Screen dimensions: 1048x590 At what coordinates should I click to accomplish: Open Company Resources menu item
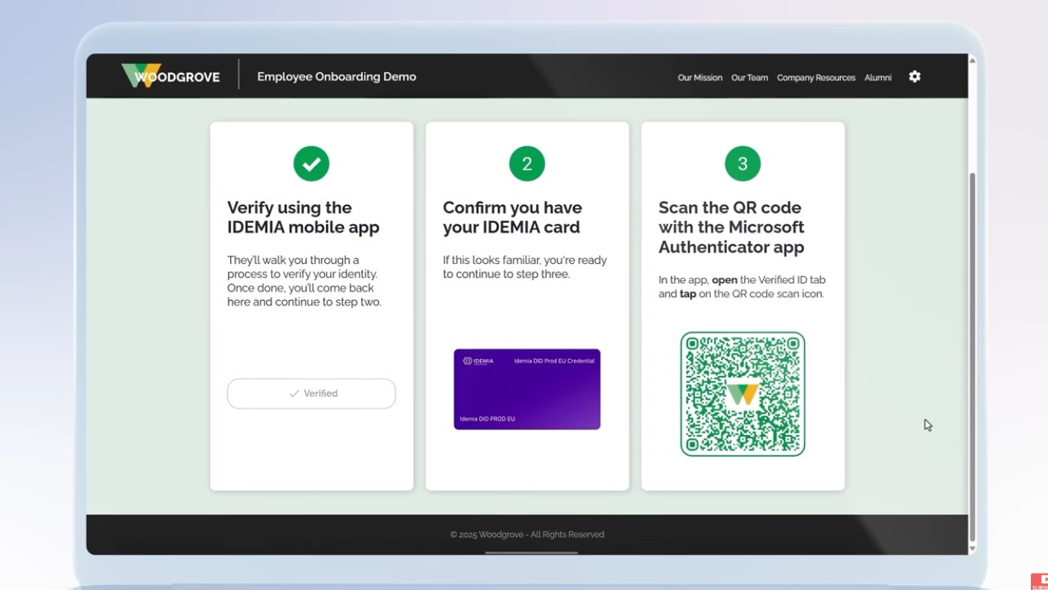[815, 78]
